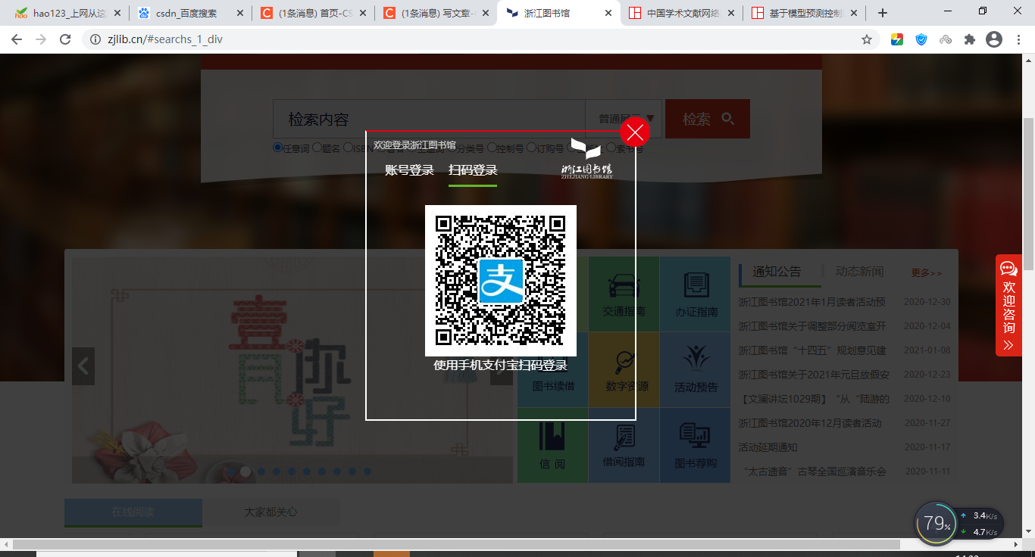Open notice 浙江图书馆2020年12月读者活动
This screenshot has height=557, width=1035.
pos(810,423)
